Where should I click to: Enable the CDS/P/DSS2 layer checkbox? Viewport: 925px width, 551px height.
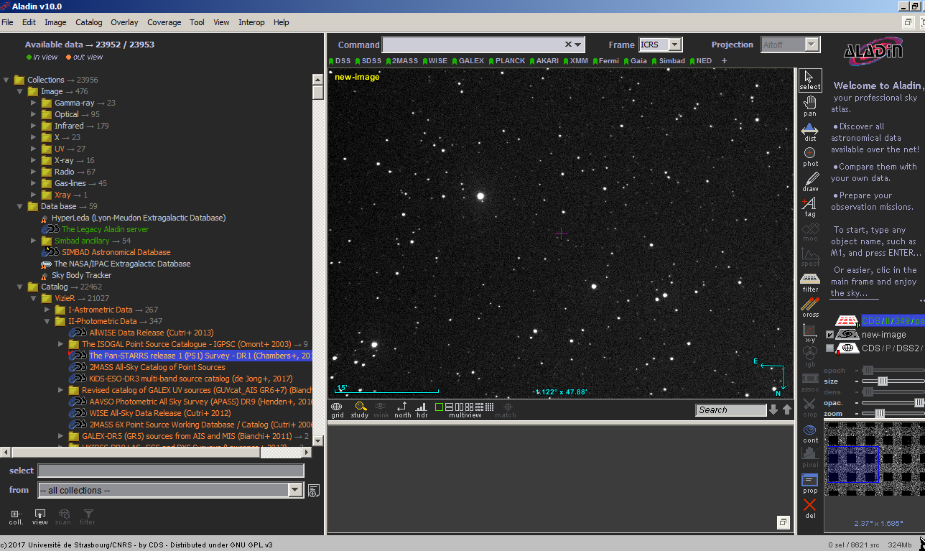pyautogui.click(x=830, y=348)
